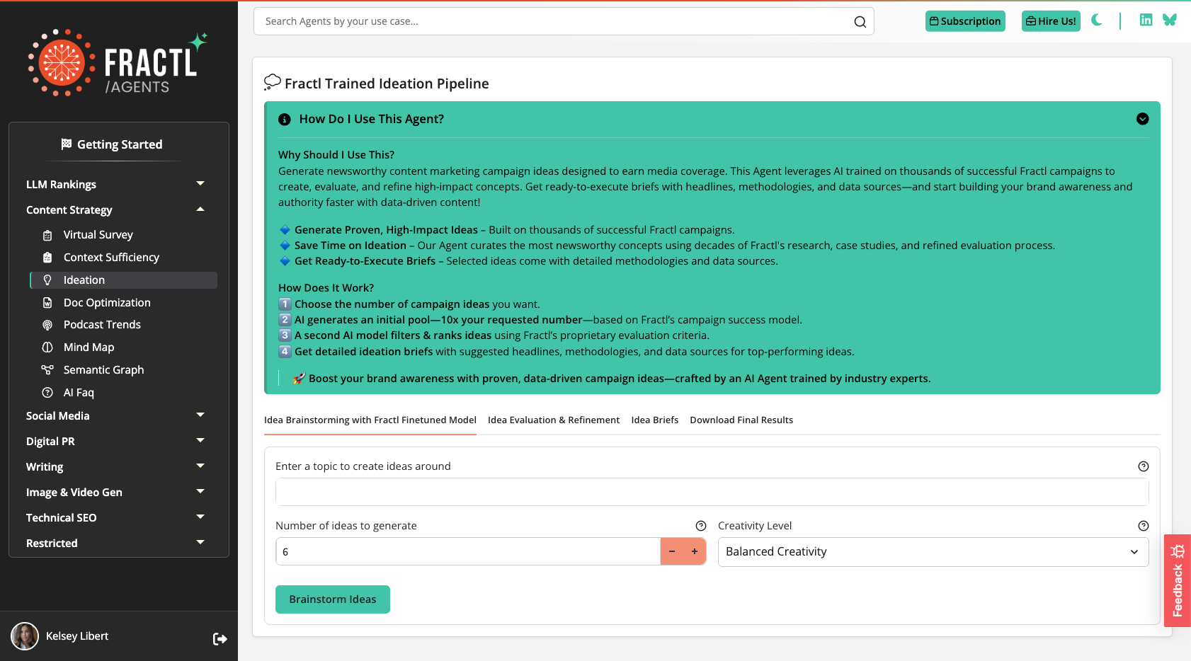
Task: Click the log out icon
Action: click(220, 638)
